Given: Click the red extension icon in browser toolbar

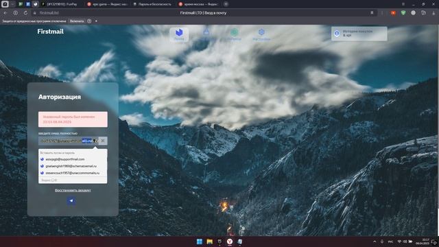Looking at the screenshot, I should pos(393,13).
